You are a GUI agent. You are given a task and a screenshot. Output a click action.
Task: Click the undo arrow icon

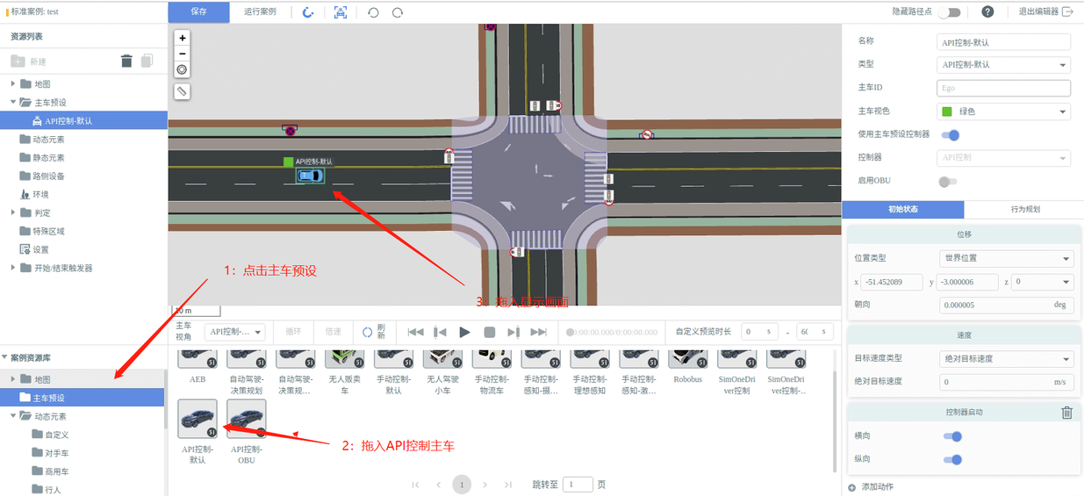pos(373,12)
